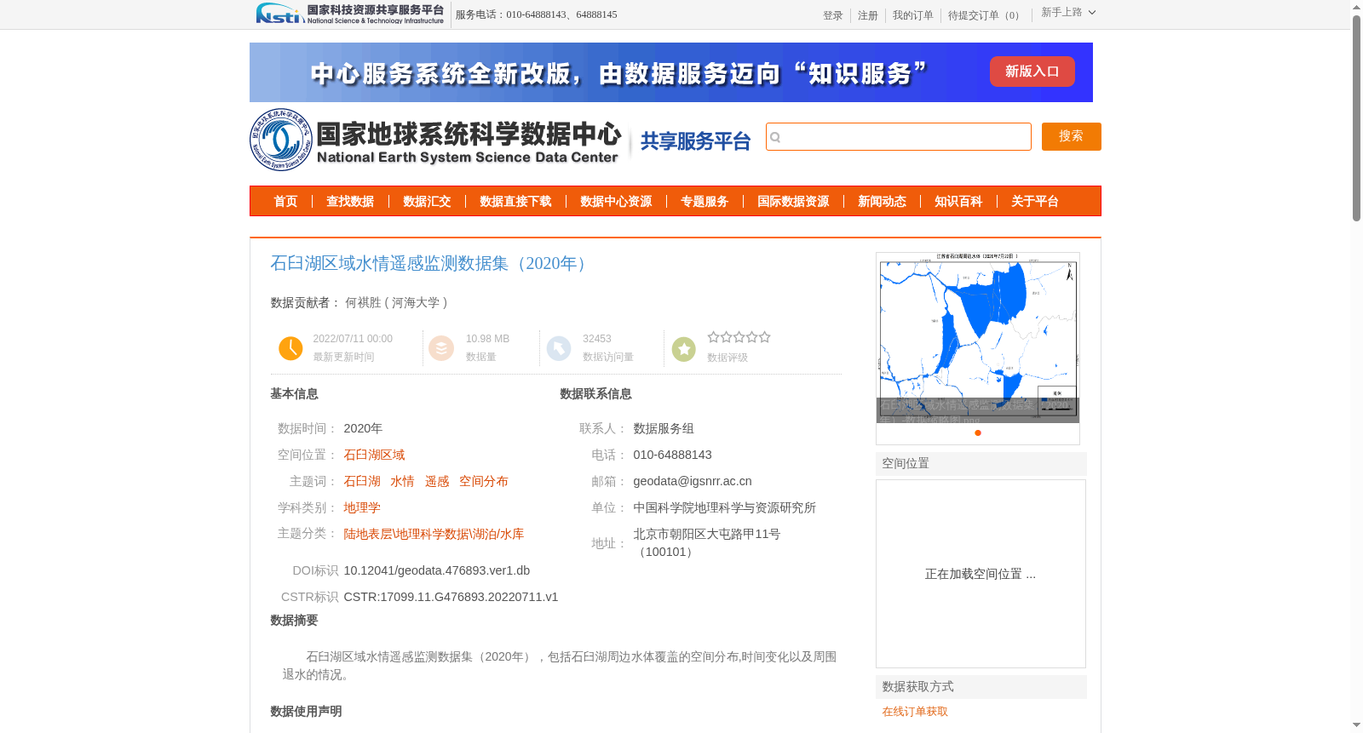Click the 基本信息 section heading
The width and height of the screenshot is (1363, 733).
294,394
